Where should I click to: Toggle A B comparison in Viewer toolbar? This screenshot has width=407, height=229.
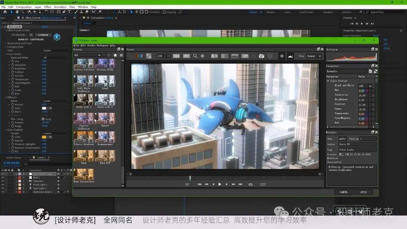click(214, 56)
